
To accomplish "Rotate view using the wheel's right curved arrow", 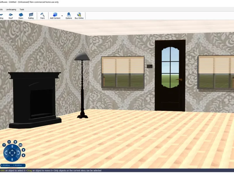I will click(19, 153).
